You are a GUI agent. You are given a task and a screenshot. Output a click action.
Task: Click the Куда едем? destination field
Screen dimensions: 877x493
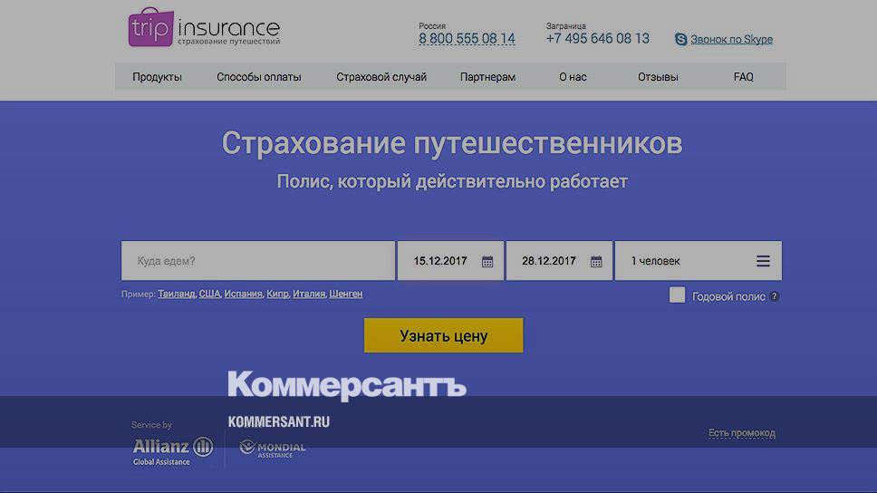pos(258,261)
